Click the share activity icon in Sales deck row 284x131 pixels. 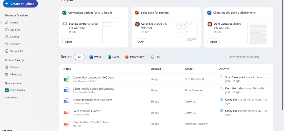coord(221,111)
